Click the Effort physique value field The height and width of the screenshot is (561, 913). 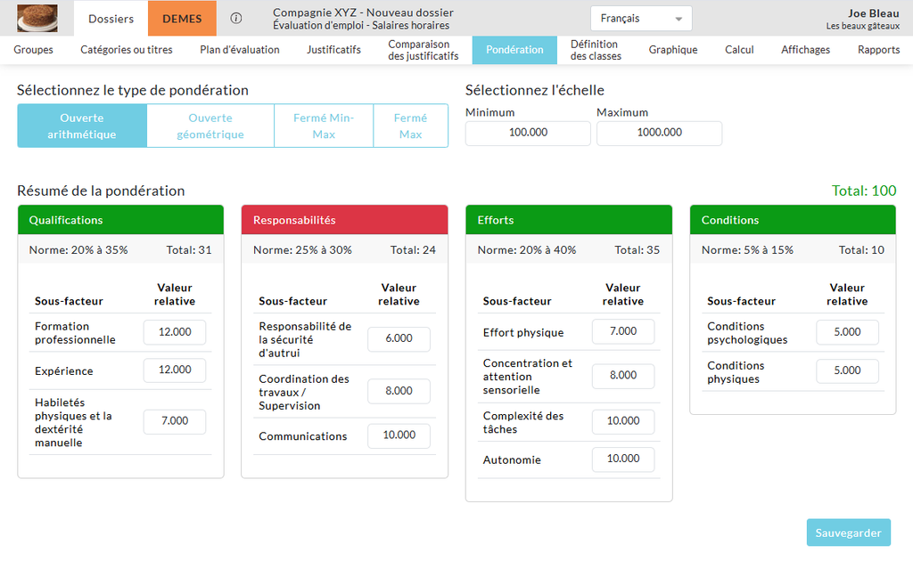[x=623, y=331]
